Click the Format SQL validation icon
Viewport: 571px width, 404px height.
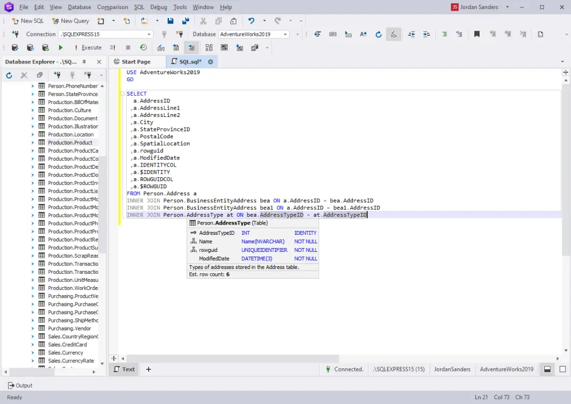(x=393, y=34)
